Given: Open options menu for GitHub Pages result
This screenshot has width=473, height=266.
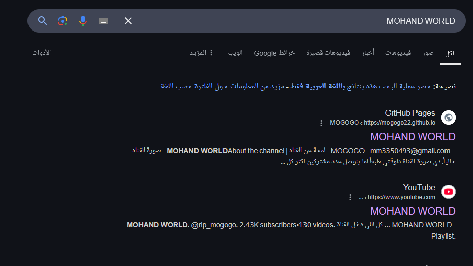Looking at the screenshot, I should 321,123.
